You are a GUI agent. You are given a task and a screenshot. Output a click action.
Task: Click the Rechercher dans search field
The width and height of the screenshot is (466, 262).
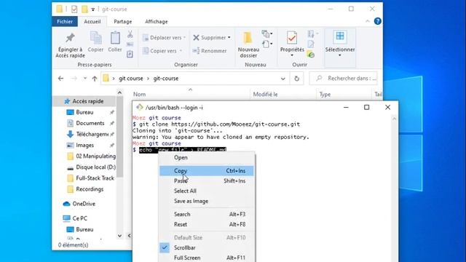tap(343, 79)
